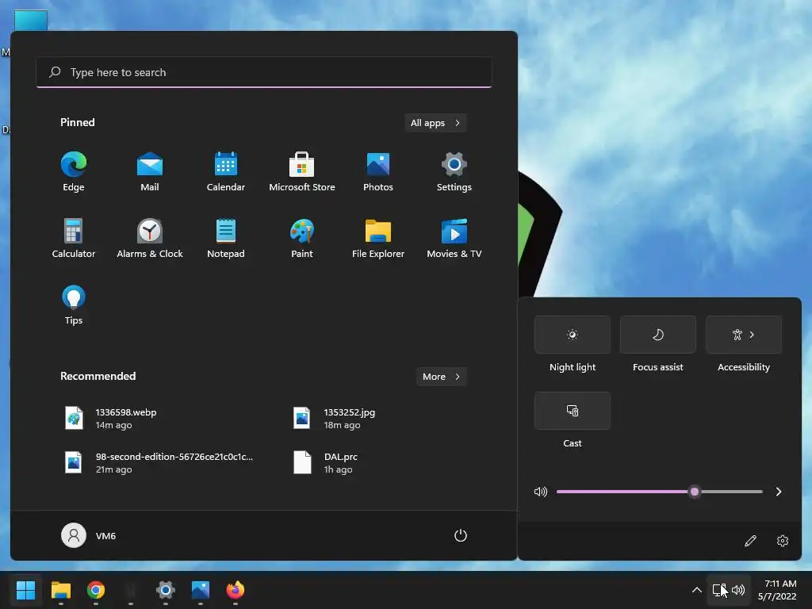Show More recommended items

[x=441, y=377]
